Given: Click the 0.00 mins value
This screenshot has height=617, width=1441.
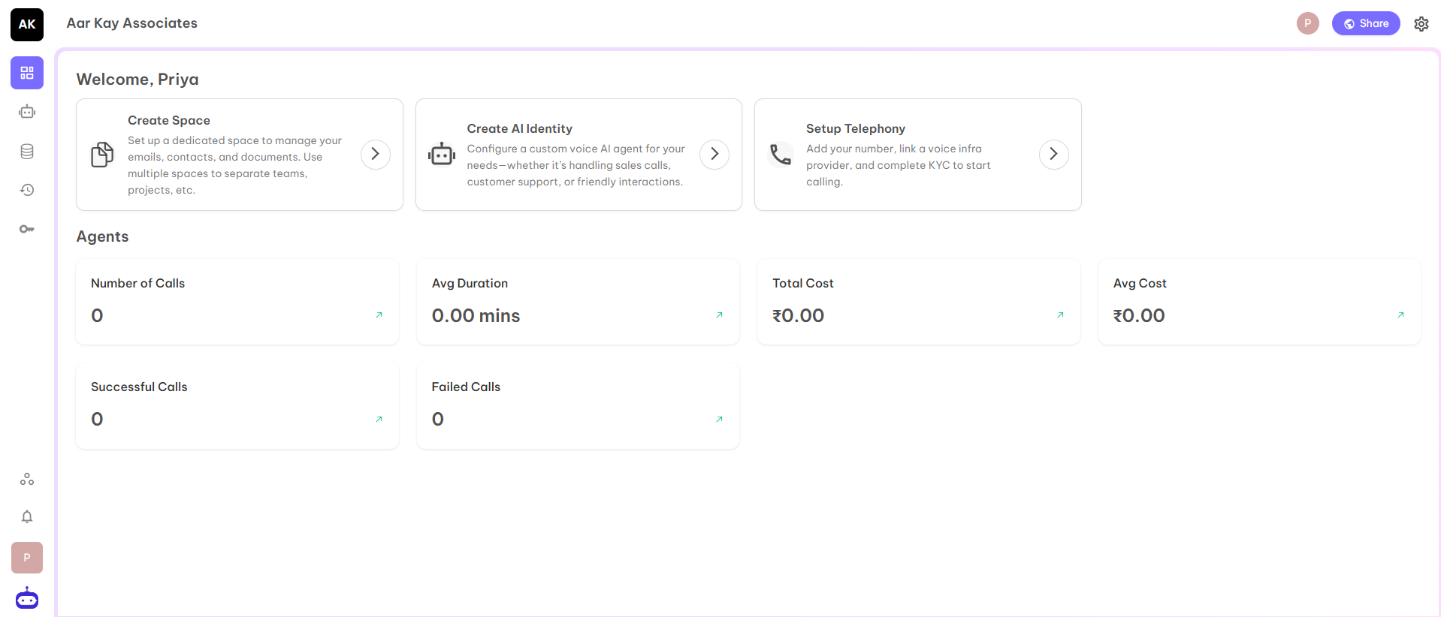Looking at the screenshot, I should (476, 315).
